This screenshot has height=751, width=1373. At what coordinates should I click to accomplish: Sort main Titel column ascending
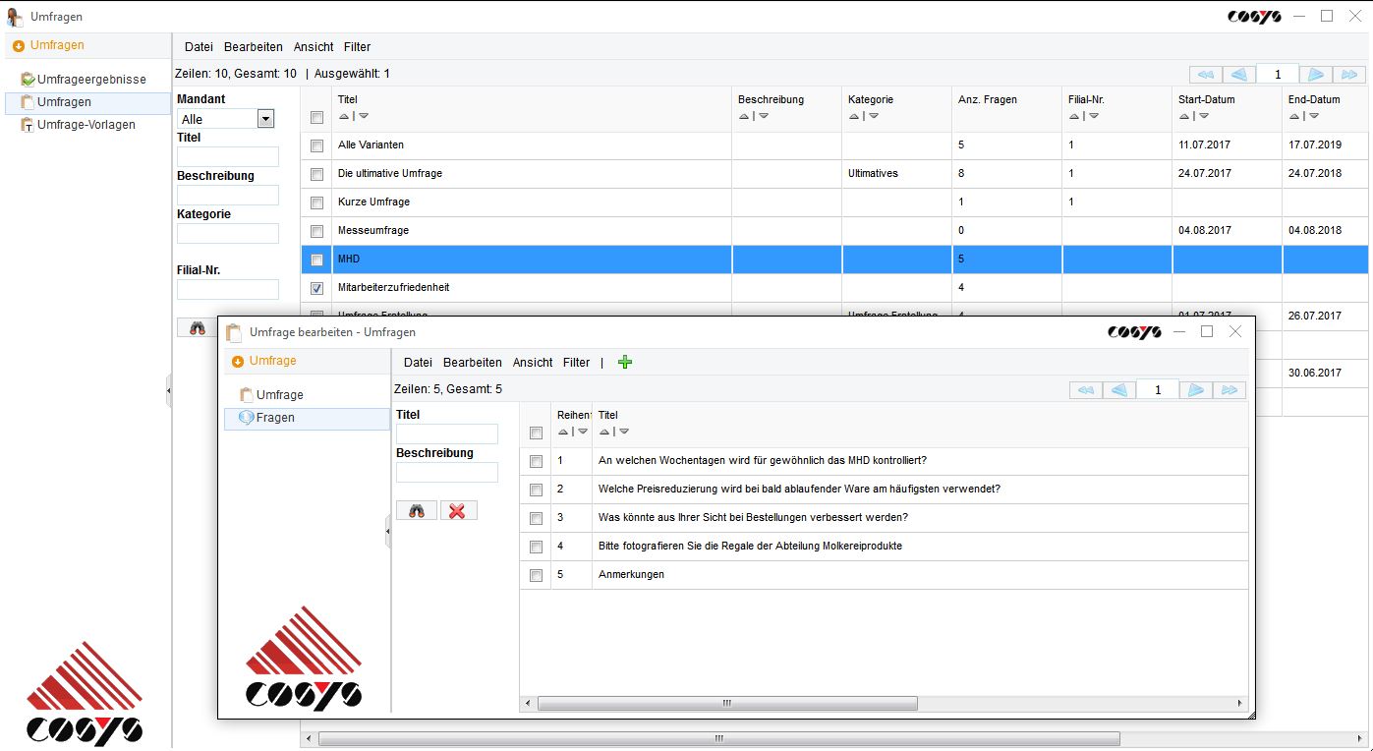343,116
